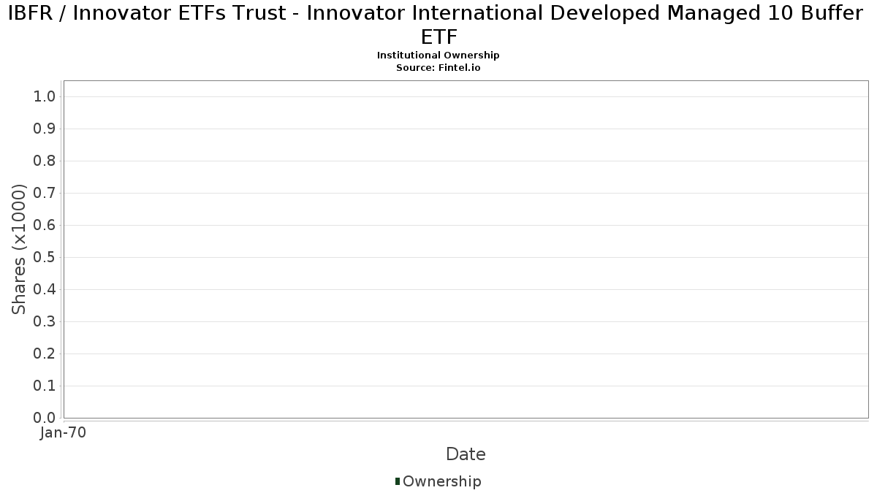Click the 0.4 y-axis tick label
The height and width of the screenshot is (493, 877).
tap(45, 290)
